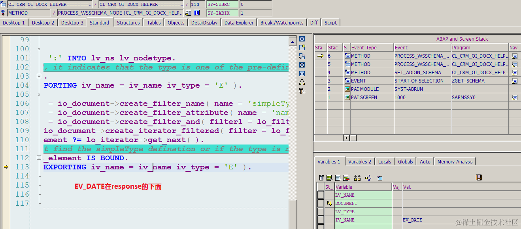521x229 pixels.
Task: Navigate to source of stack level 5
Action: pyautogui.click(x=514, y=64)
